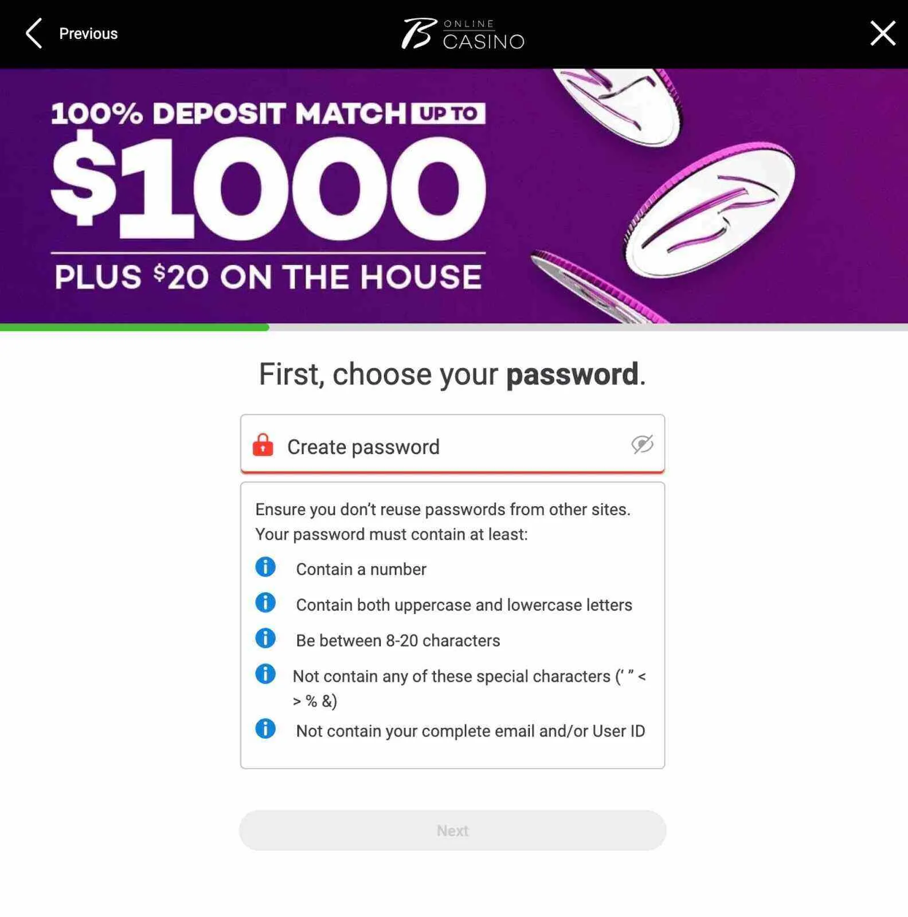Click the 'Ensure you don't reuse passwords' note
Screen dimensions: 908x917
(x=443, y=510)
